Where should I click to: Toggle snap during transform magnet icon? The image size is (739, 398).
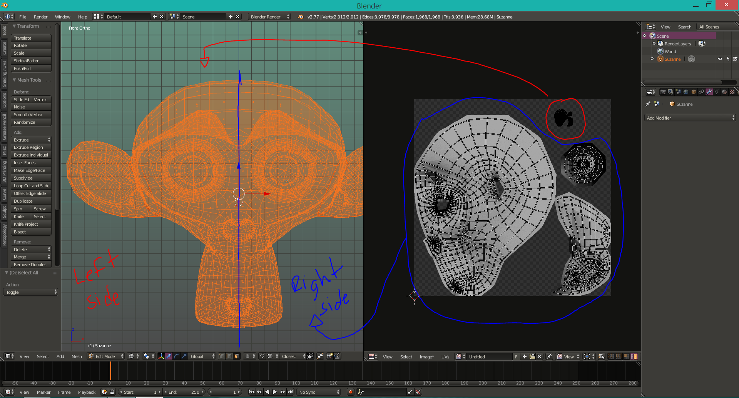coord(262,356)
